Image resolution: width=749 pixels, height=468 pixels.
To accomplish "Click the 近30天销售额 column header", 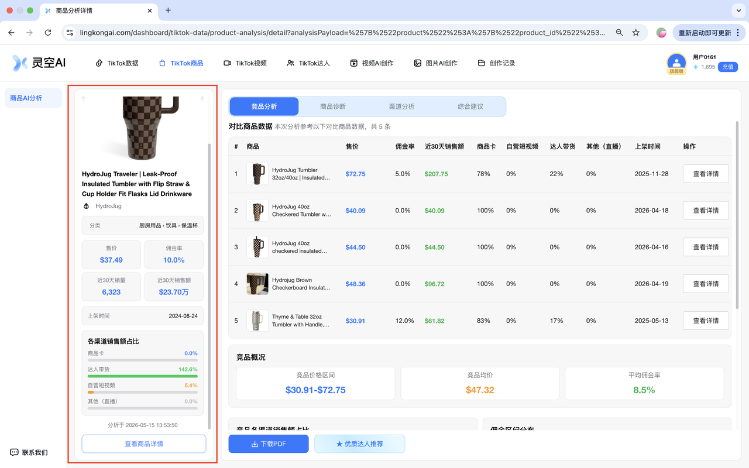I will (x=444, y=146).
